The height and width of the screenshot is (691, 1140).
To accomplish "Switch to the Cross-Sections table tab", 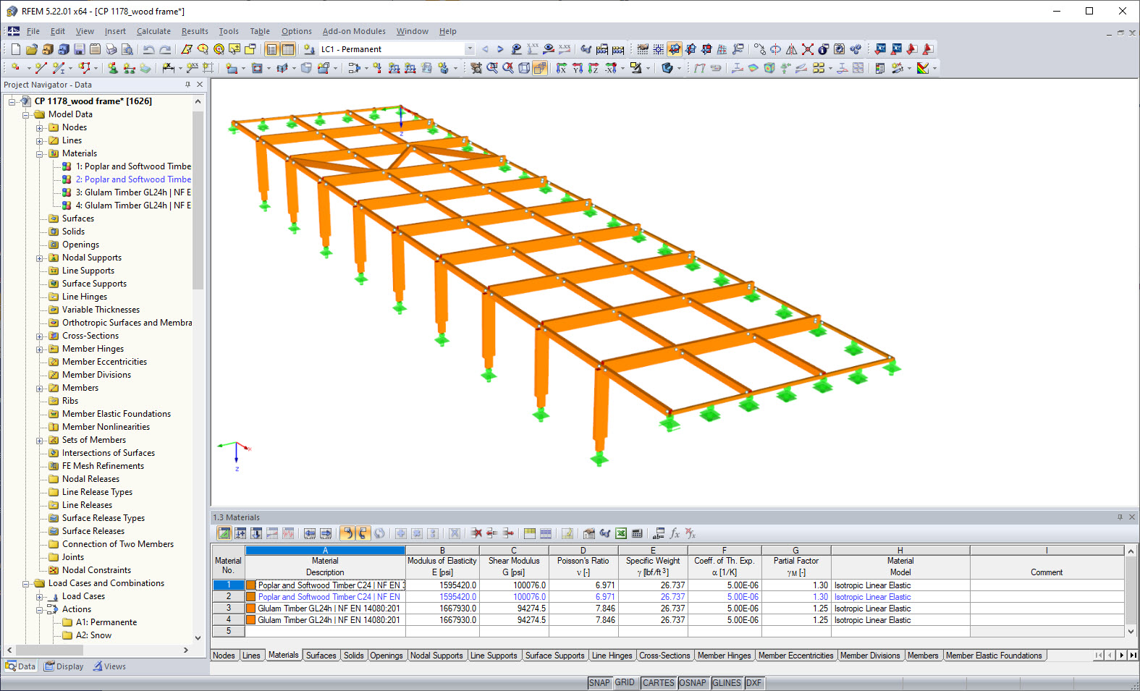I will tap(664, 656).
